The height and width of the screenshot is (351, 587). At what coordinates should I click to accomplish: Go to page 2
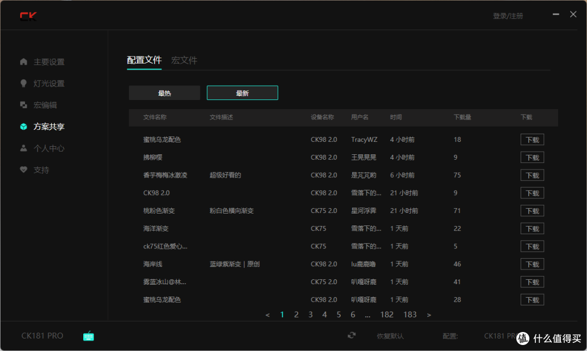tap(296, 315)
